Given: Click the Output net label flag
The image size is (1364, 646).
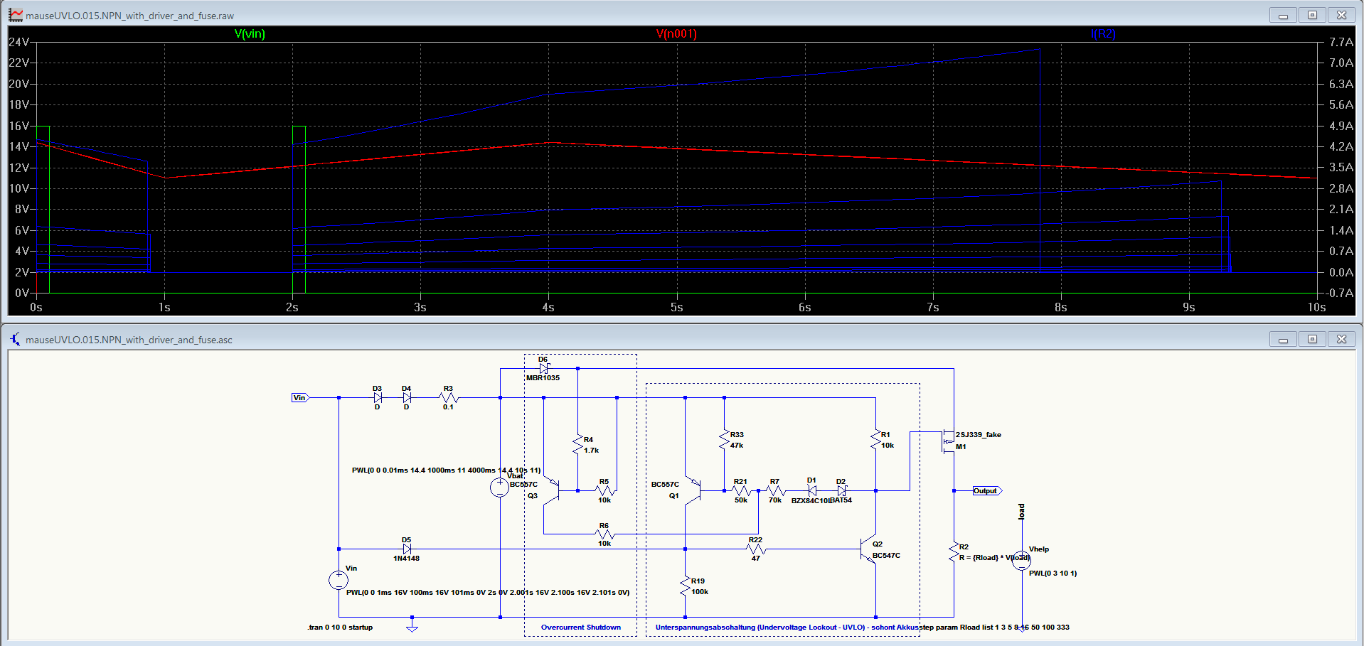Looking at the screenshot, I should pos(987,490).
